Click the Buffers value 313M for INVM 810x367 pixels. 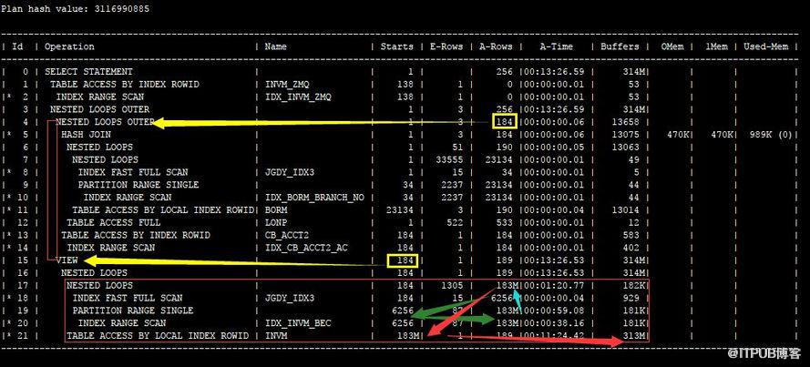click(x=633, y=336)
